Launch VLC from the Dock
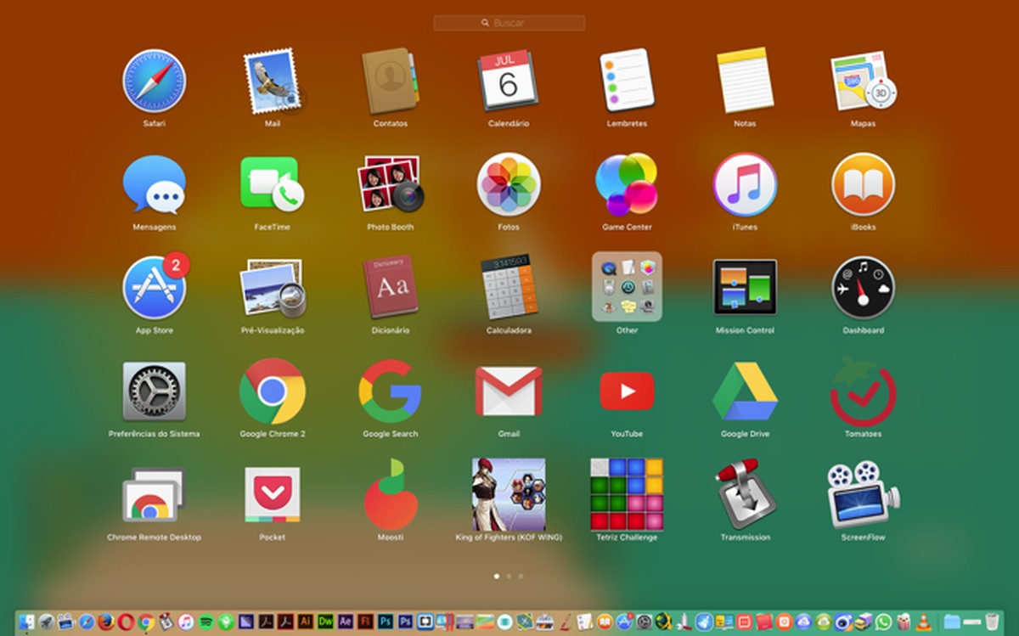1019x636 pixels. pos(923,622)
